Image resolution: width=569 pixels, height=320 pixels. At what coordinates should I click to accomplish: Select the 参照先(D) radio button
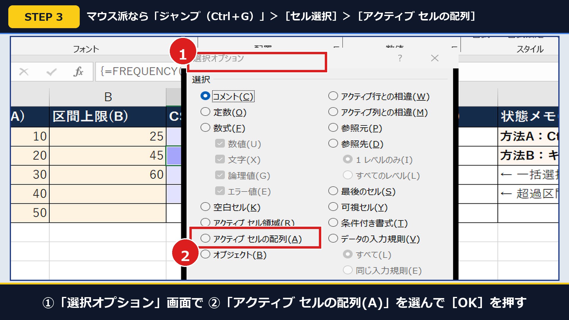coord(333,144)
